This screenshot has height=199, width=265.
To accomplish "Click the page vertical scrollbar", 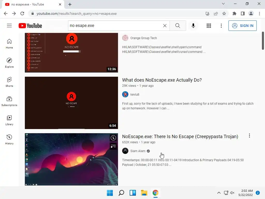I will point(263,41).
